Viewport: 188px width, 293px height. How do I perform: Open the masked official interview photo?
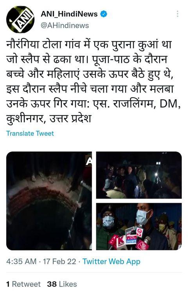coord(139,227)
